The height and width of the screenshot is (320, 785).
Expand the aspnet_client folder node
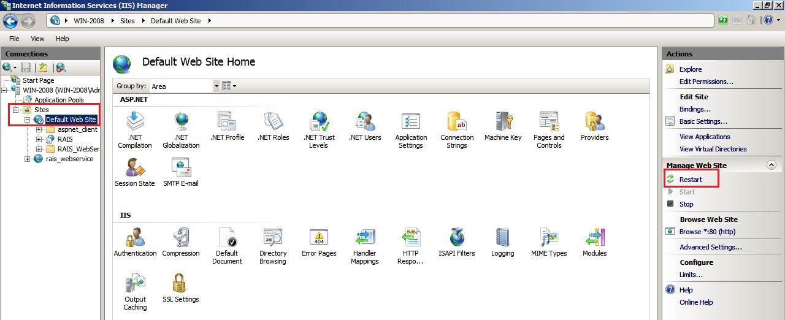(39, 129)
